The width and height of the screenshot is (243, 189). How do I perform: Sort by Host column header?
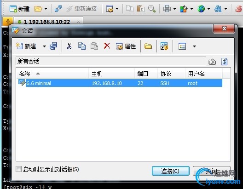[x=111, y=74]
